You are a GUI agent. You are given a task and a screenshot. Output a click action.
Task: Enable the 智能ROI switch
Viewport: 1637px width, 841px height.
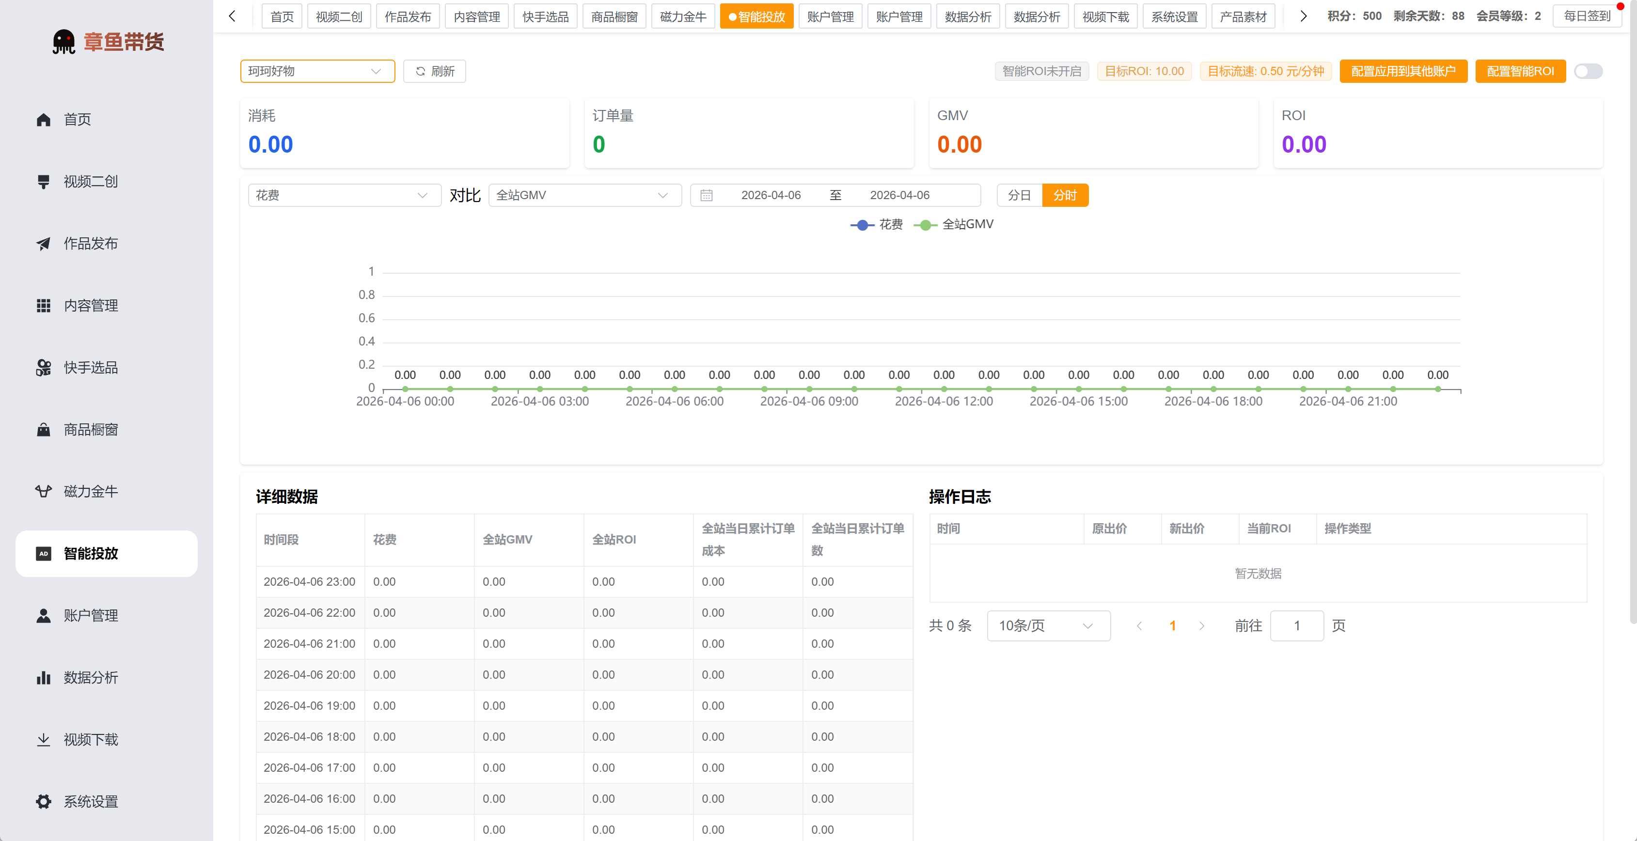point(1588,71)
